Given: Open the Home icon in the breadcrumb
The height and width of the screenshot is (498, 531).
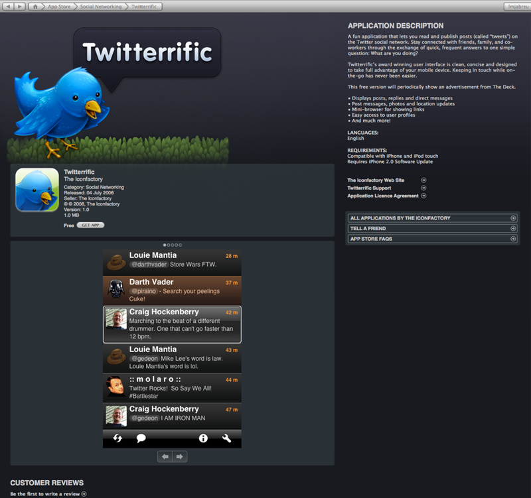Looking at the screenshot, I should click(x=35, y=7).
